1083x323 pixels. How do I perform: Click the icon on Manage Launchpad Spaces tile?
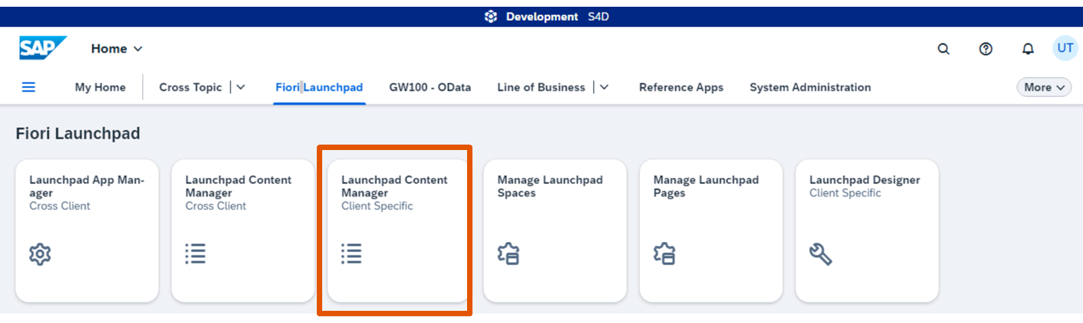tap(508, 254)
